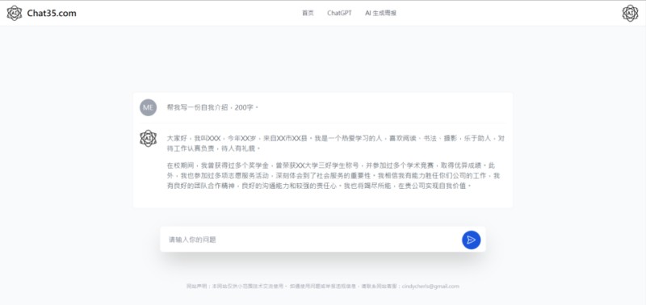Go to the 首页 nav item
The width and height of the screenshot is (646, 305).
(308, 13)
